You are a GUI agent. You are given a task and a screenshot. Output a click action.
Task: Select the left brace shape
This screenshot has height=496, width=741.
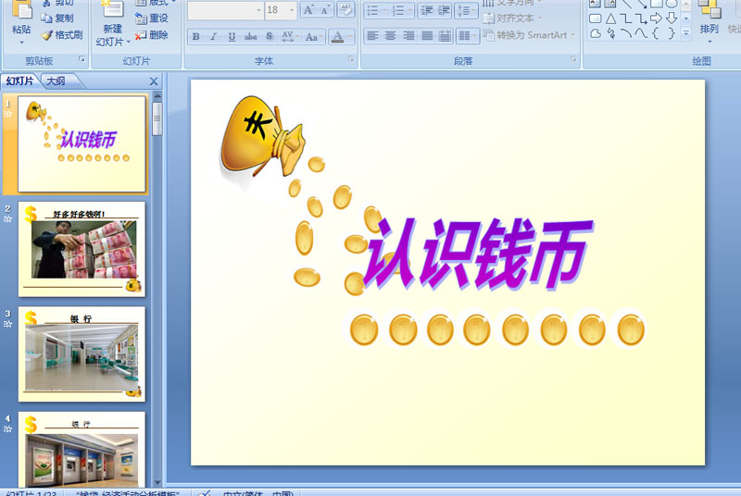656,33
